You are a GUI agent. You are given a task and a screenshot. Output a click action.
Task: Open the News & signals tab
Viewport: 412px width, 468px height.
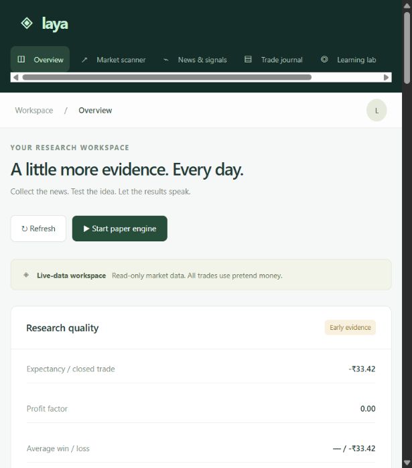point(195,60)
